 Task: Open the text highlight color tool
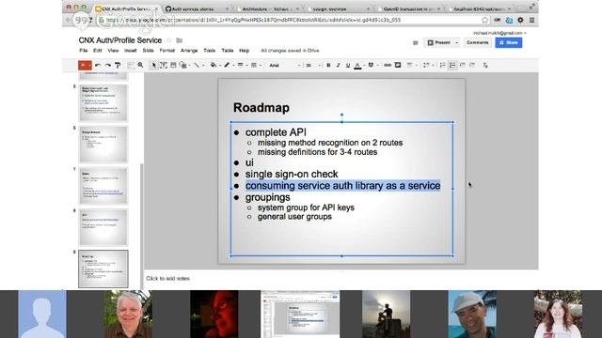coord(371,66)
